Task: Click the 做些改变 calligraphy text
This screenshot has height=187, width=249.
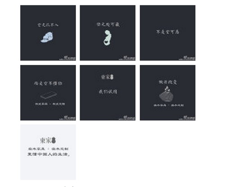Action: [168, 82]
